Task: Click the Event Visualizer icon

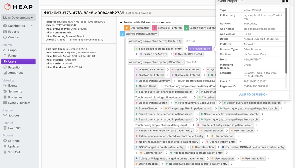Action: (5, 103)
